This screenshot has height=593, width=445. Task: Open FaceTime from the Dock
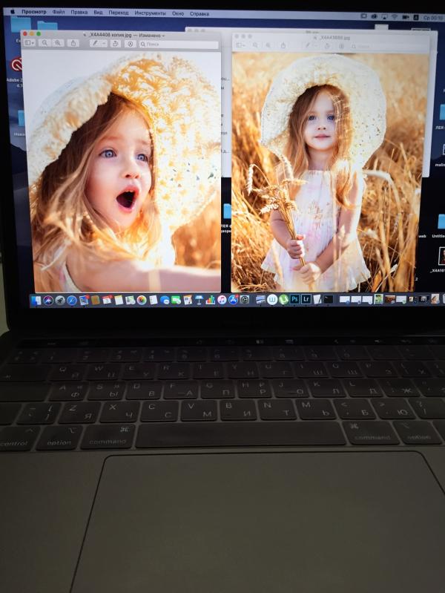point(177,301)
